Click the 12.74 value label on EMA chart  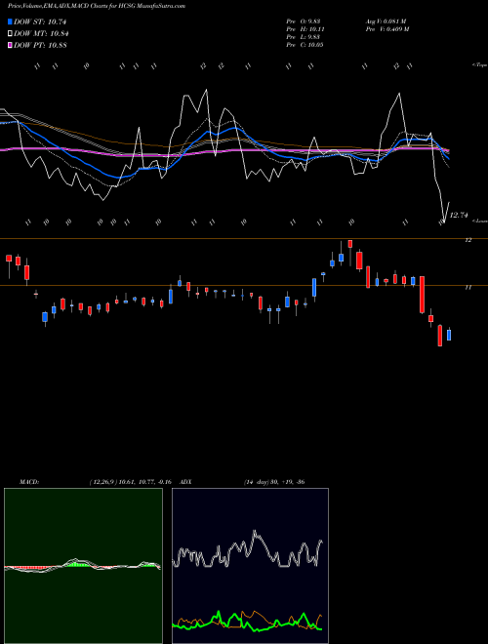pos(459,215)
